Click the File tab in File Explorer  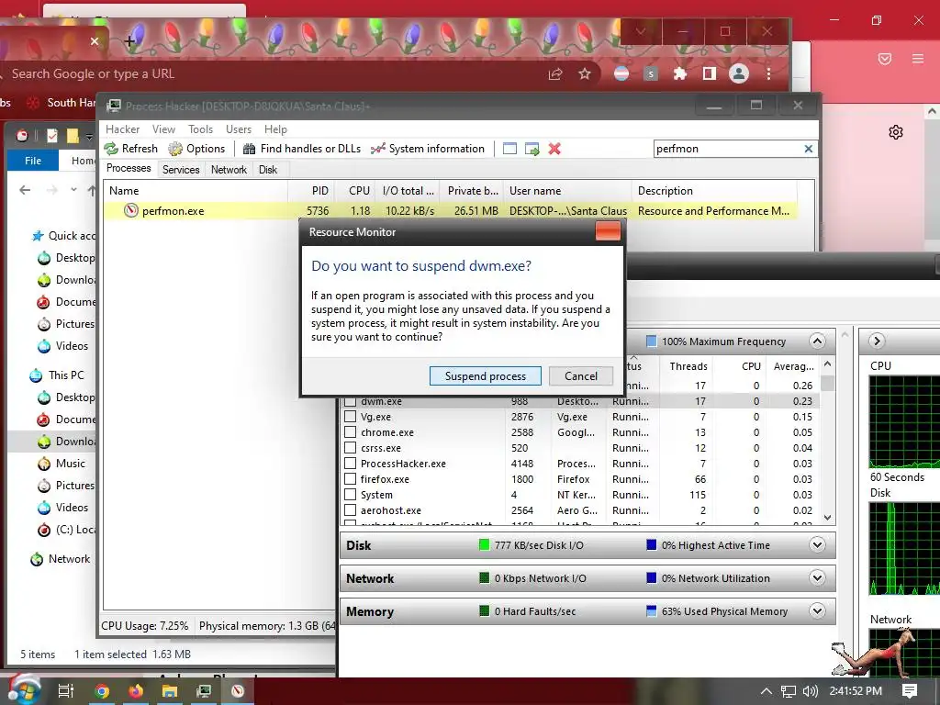click(33, 161)
